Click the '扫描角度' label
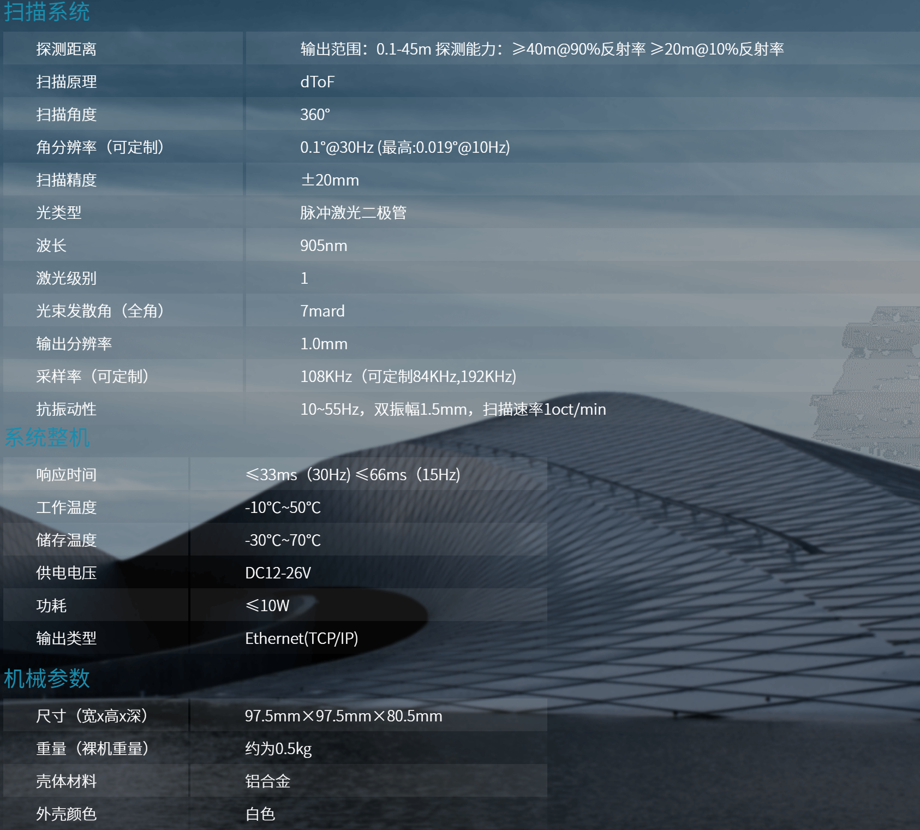This screenshot has height=830, width=920. tap(66, 115)
